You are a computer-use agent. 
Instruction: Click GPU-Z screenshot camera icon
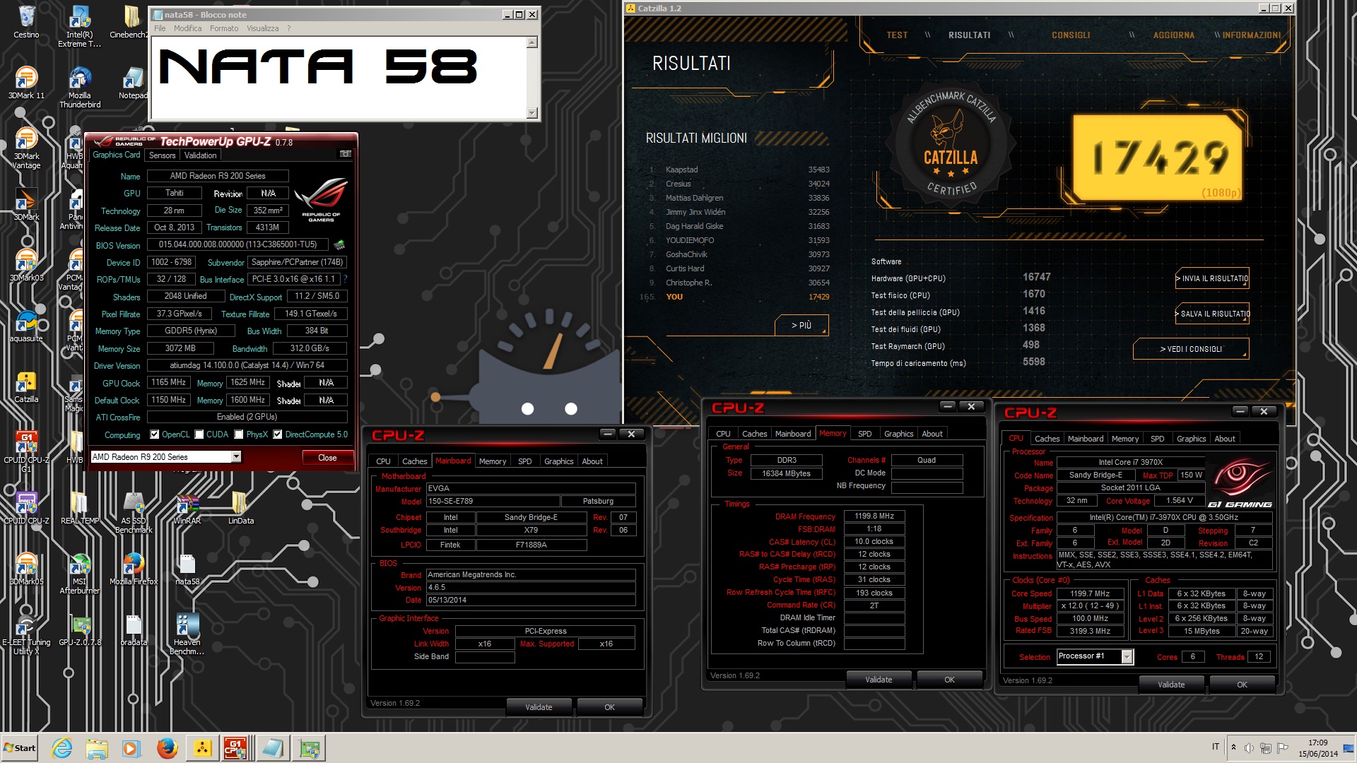point(346,154)
